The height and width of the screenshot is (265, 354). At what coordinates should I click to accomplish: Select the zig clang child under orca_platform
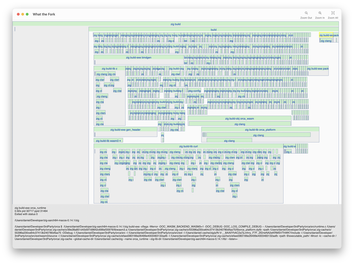click(x=258, y=135)
